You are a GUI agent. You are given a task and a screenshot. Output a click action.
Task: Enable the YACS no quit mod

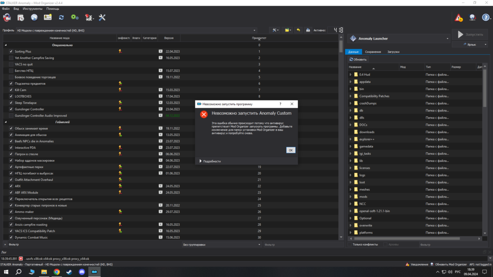click(x=11, y=64)
